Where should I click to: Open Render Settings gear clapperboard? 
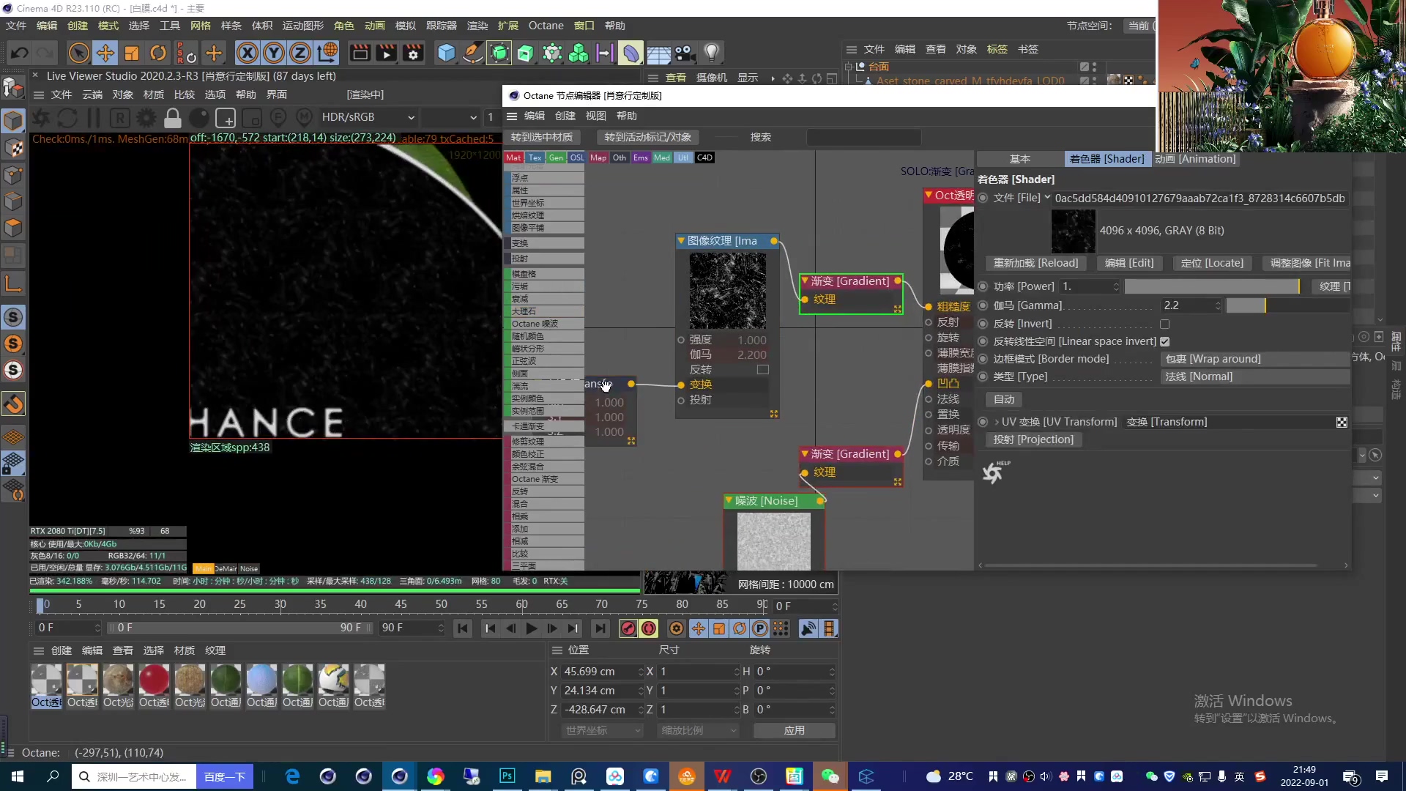point(414,53)
